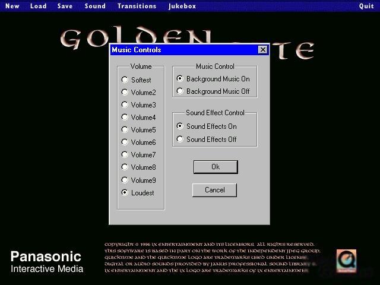Click the QuickTime logo icon

point(346,259)
